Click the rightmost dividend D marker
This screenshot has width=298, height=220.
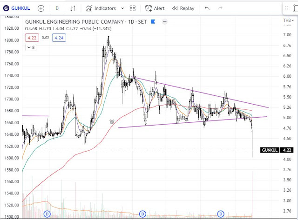221,214
